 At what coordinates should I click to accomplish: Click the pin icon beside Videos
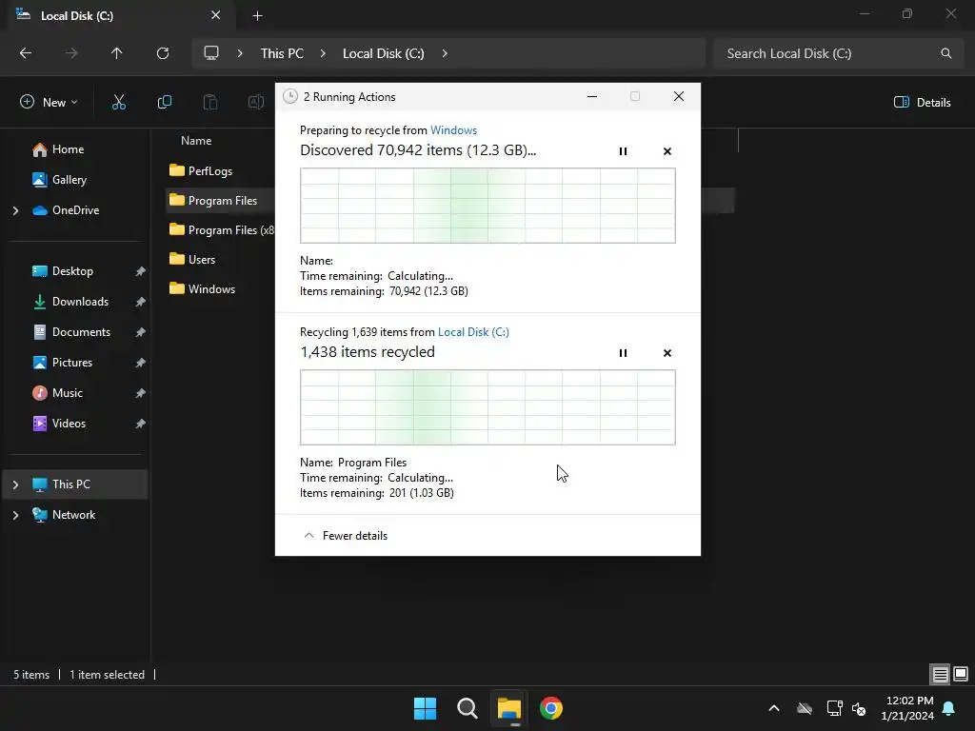[x=141, y=424]
